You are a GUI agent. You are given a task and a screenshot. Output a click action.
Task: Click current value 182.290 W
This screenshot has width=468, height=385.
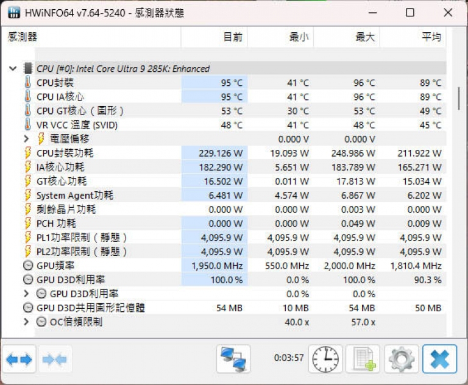pos(221,167)
